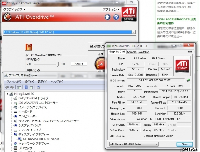Select システム デバイス tree item
Image resolution: width=200 pixels, height=152 pixels.
pos(30,125)
